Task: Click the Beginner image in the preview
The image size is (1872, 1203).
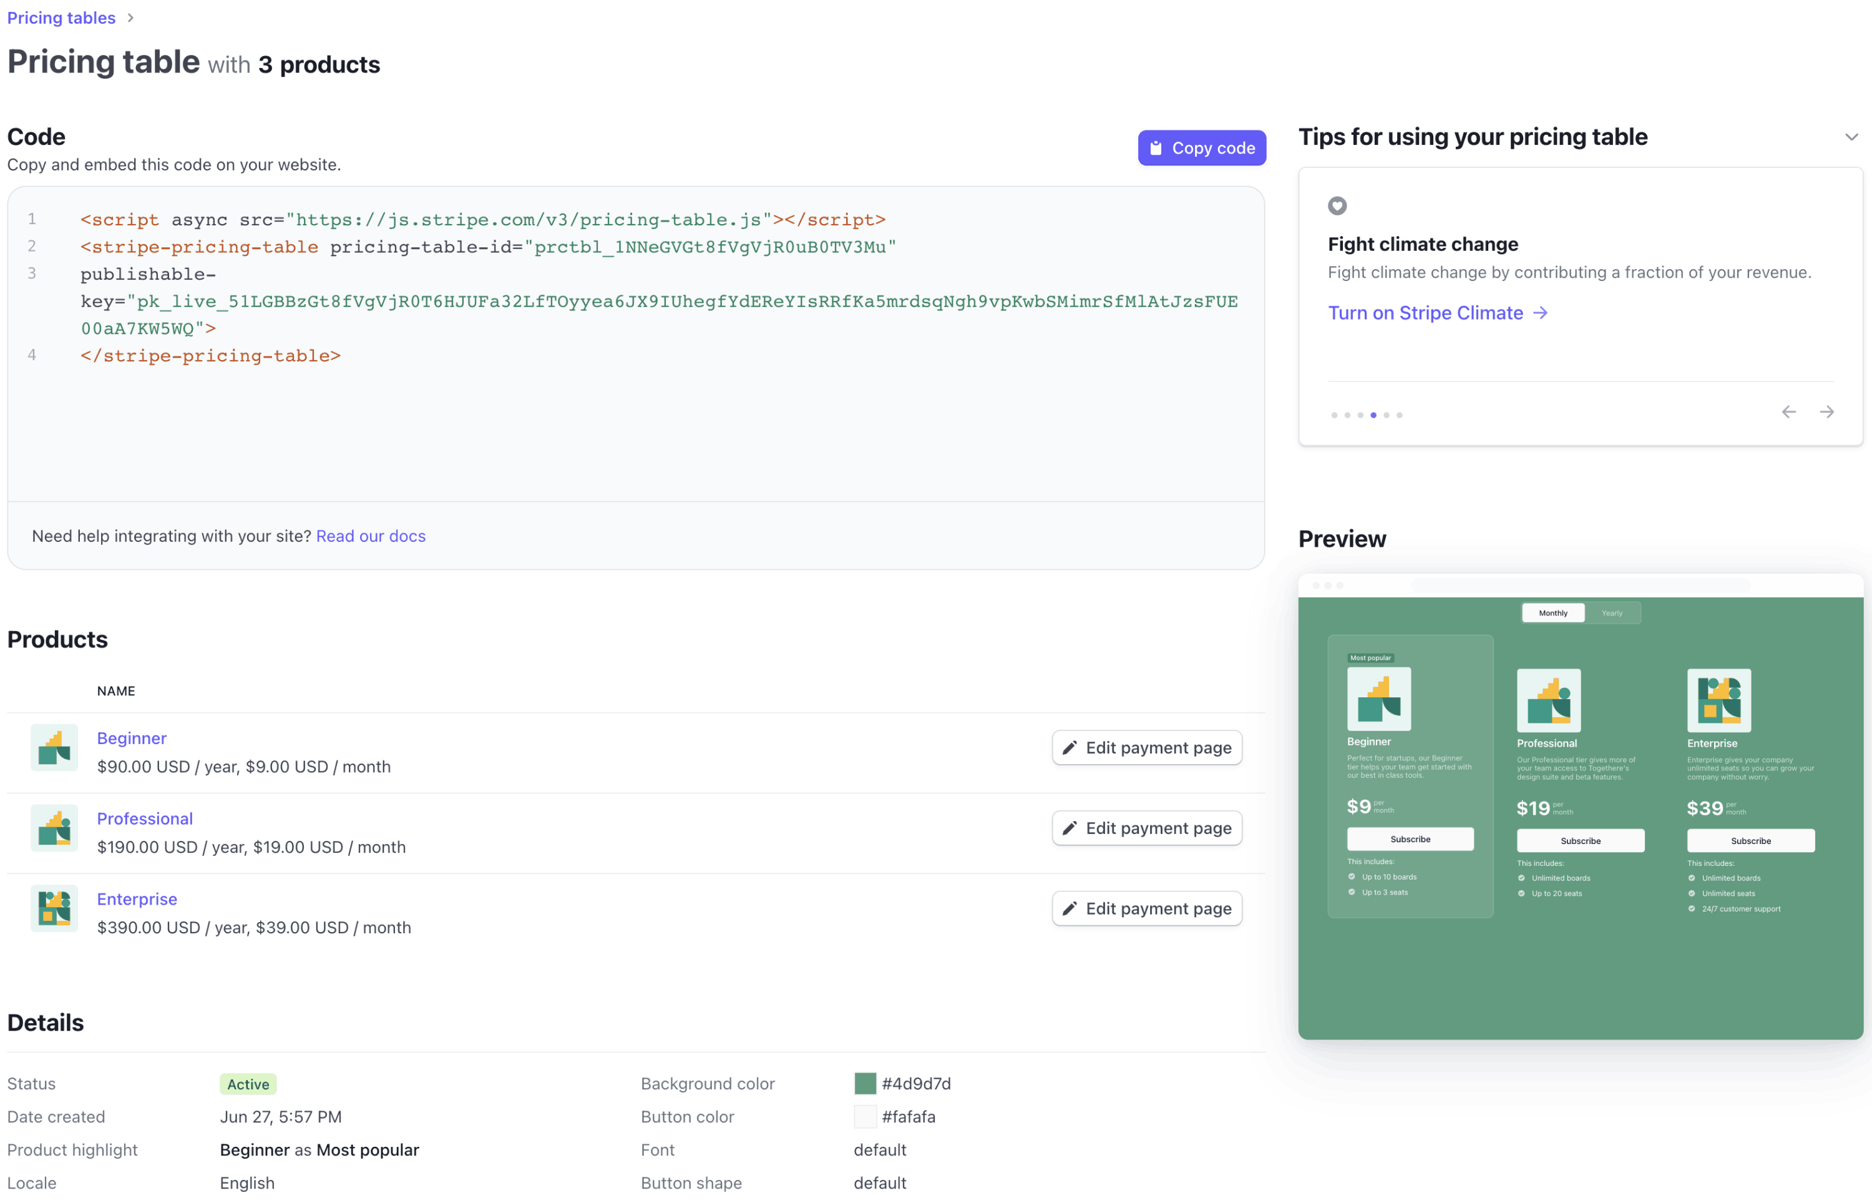Action: [x=1378, y=699]
